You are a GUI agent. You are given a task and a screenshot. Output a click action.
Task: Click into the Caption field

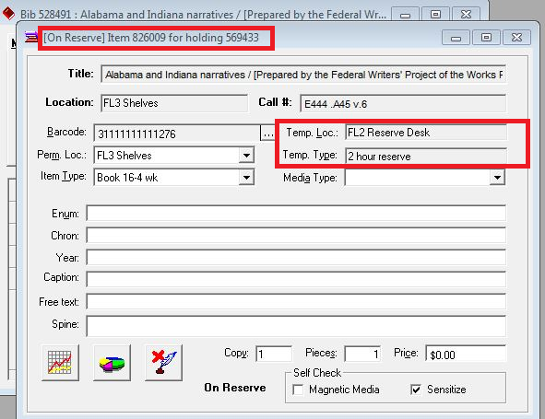pos(296,279)
